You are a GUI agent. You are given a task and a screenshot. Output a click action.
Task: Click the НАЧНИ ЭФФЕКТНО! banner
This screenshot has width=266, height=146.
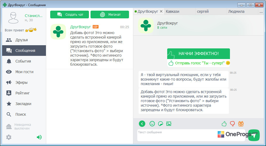tap(198, 54)
